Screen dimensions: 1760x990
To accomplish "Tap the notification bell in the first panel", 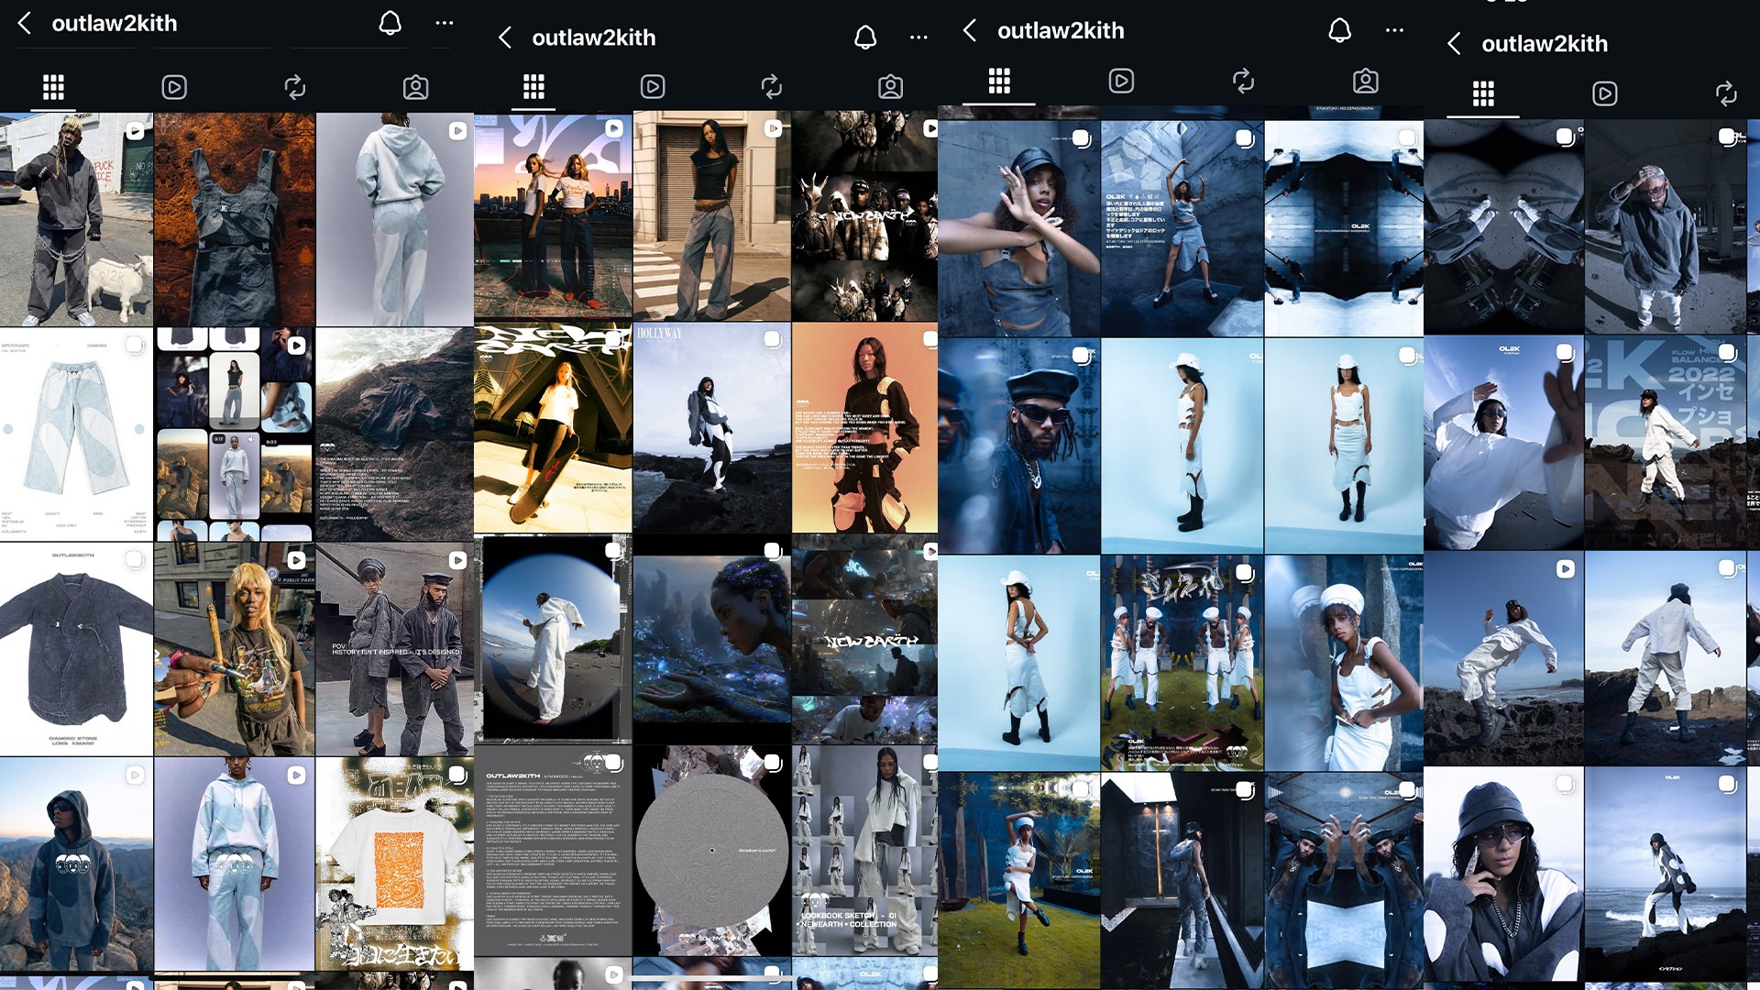I will (x=390, y=23).
